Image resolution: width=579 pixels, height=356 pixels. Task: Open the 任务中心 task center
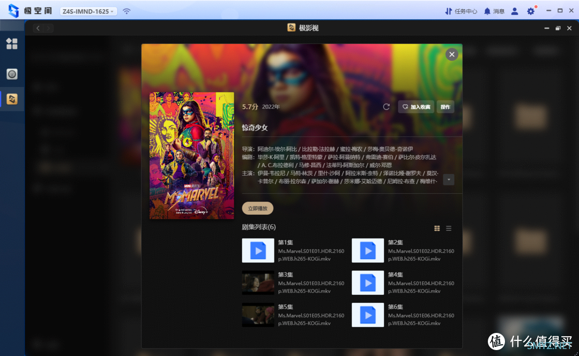(x=461, y=11)
